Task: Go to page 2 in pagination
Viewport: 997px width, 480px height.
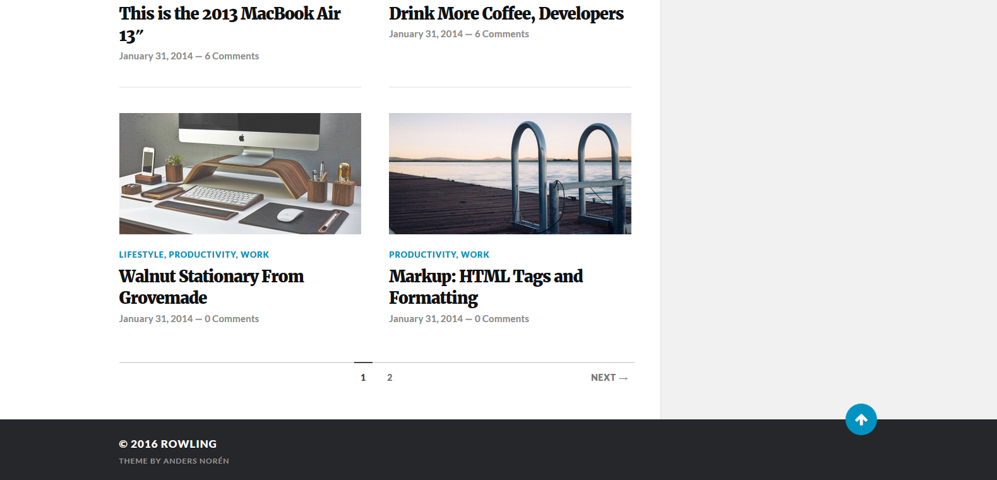Action: pos(390,378)
